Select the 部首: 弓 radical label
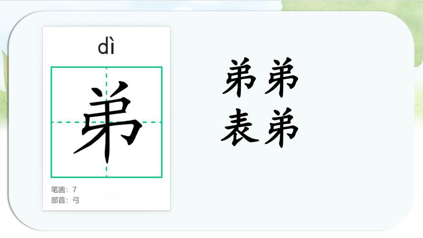 65,200
